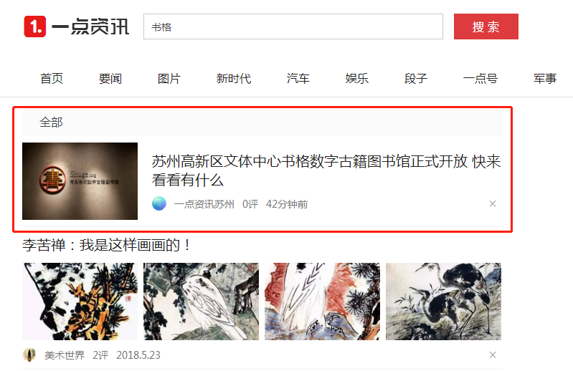573x371 pixels.
Task: Open the crane ink painting thumbnail
Action: [x=444, y=302]
